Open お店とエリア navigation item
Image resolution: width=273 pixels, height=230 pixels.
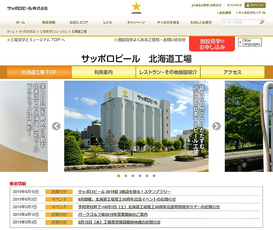79,23
